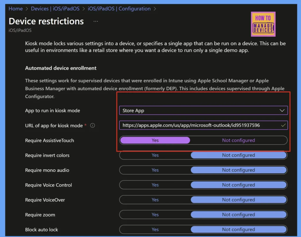Click the 'URL of app for kiosk mode' label
Viewport: 301px width, 237px height.
point(54,126)
